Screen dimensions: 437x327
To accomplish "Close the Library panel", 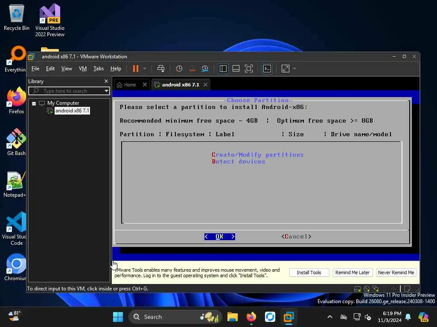I will click(106, 81).
